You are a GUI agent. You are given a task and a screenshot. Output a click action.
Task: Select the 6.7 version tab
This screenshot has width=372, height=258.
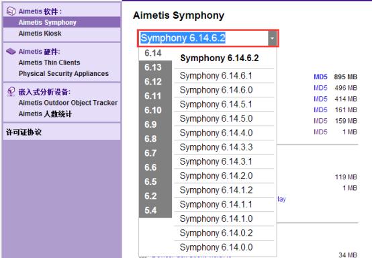click(155, 153)
